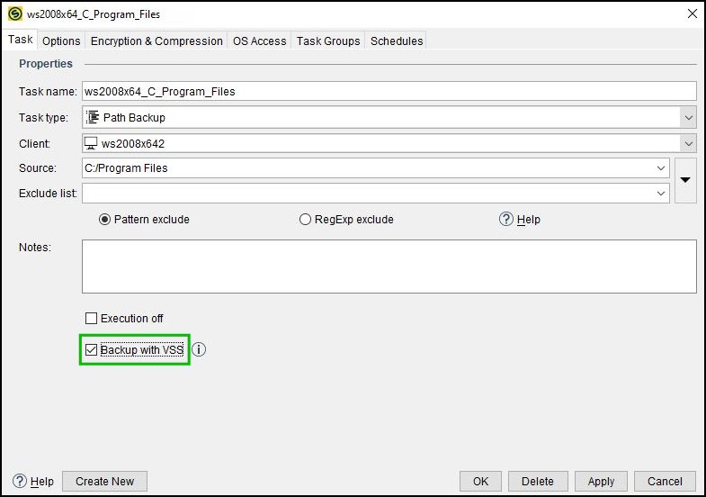Switch to the Task tab
The image size is (706, 497).
21,40
